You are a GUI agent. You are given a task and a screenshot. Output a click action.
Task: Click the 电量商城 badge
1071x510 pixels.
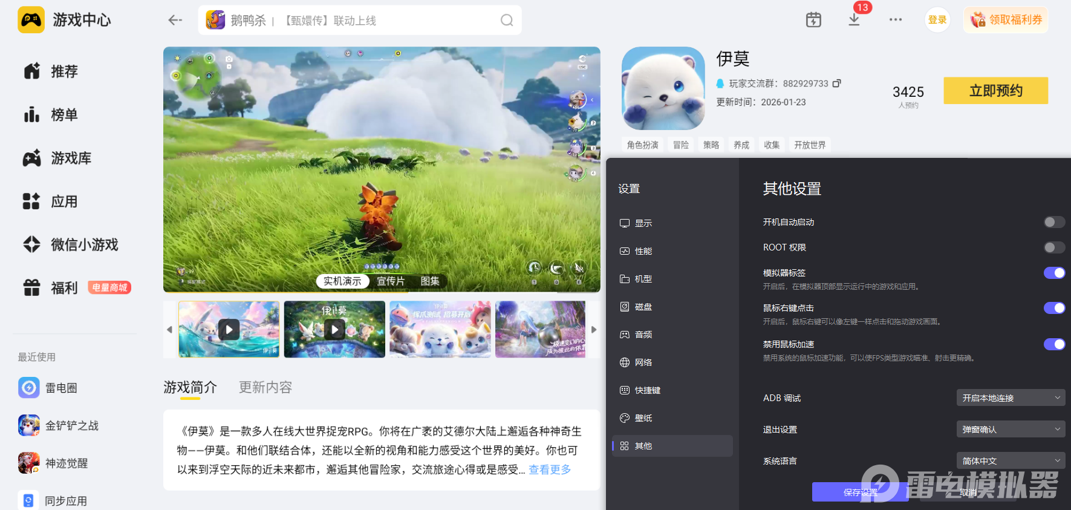[110, 287]
